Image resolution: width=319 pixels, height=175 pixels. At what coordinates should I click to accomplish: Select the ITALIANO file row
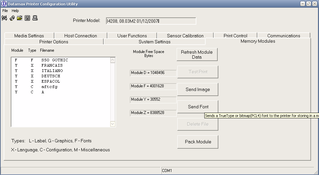pyautogui.click(x=61, y=71)
